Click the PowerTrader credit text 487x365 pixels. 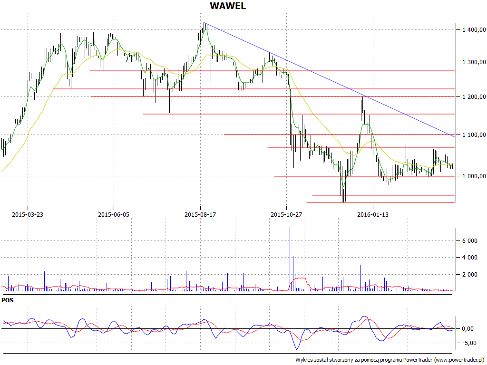click(390, 360)
